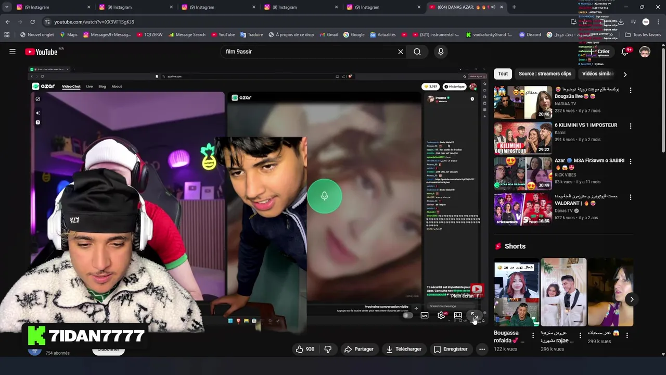Go back with the browser back arrow

click(7, 22)
